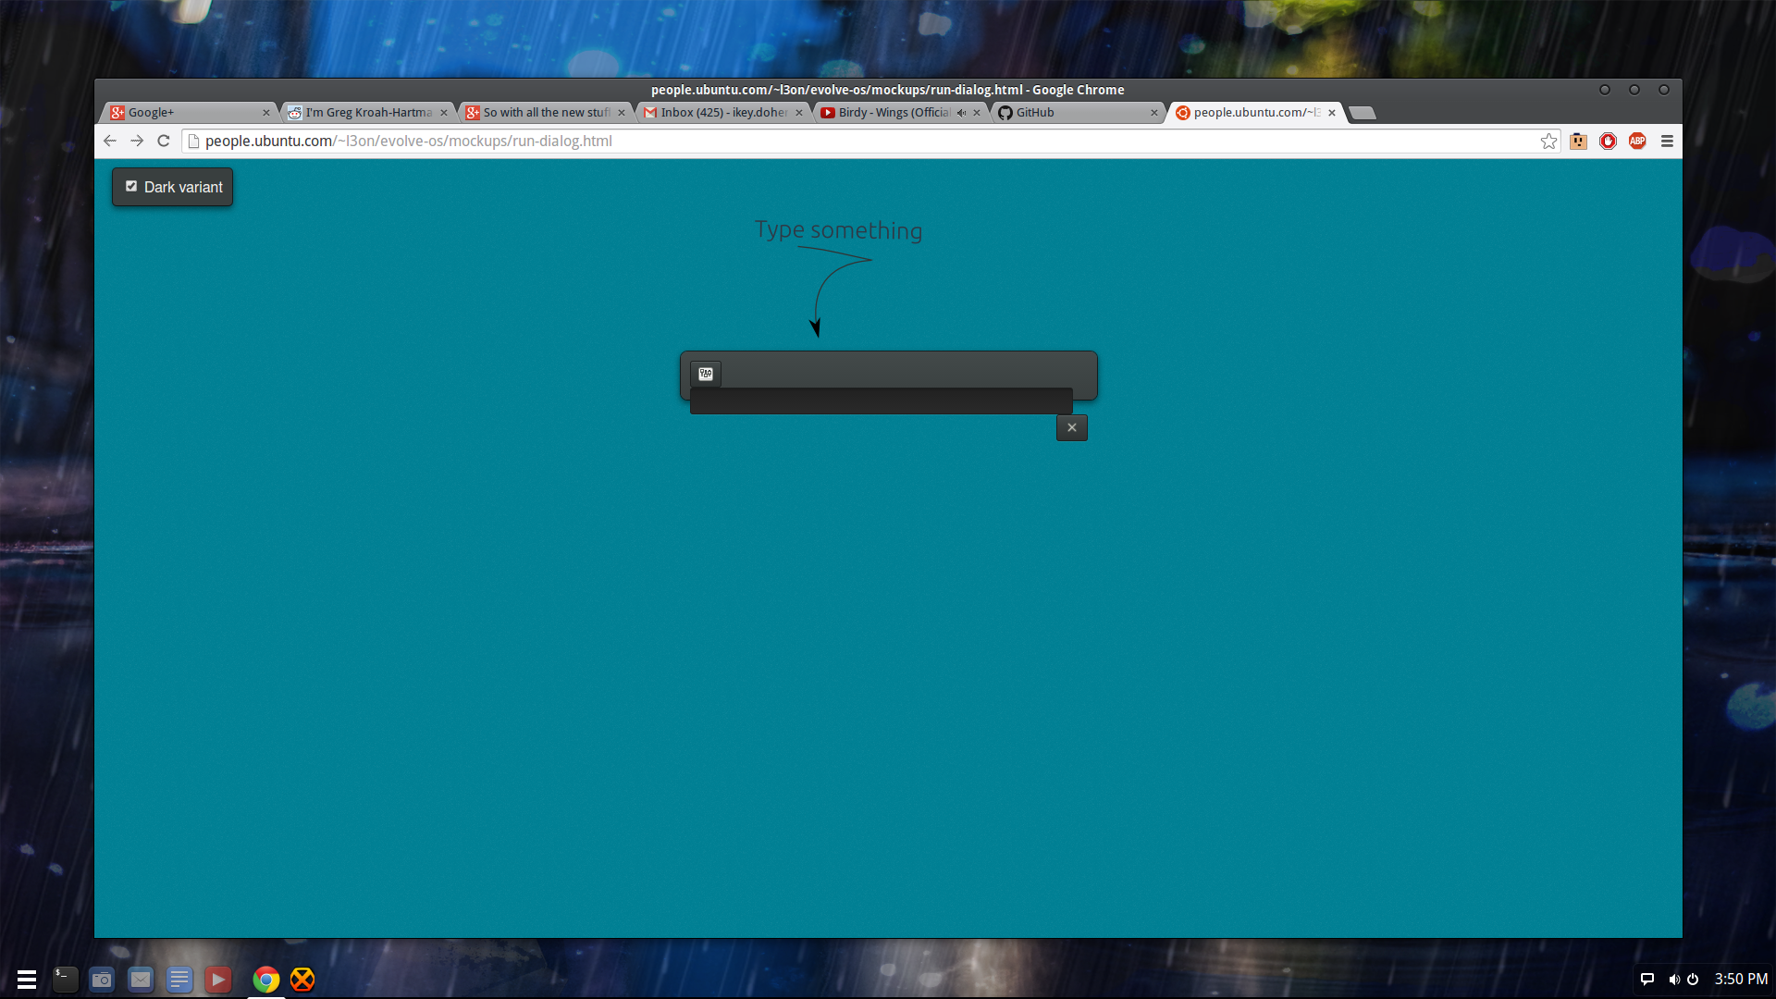Launch the terminal from the panel

(x=65, y=979)
